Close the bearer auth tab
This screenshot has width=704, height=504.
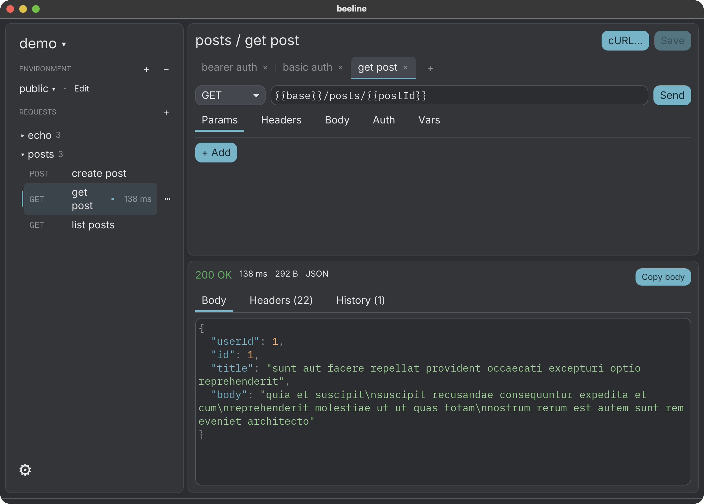point(265,68)
